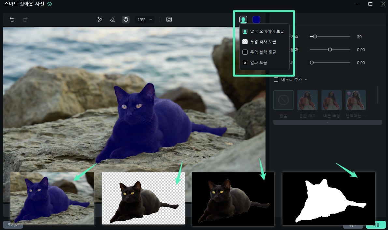Select the eraser tool
Screen dimensions: 388x230
click(x=112, y=20)
